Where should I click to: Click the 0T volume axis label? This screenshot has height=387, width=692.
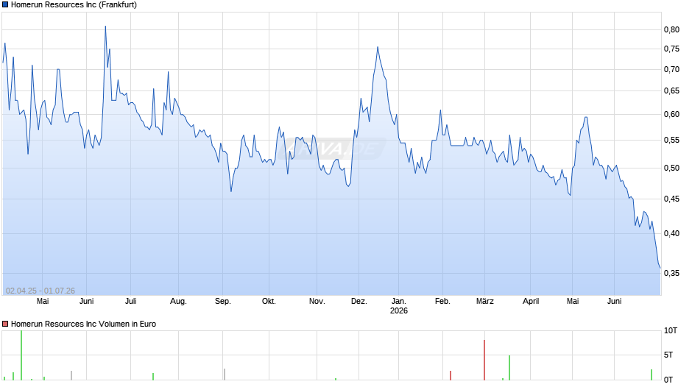pyautogui.click(x=668, y=380)
